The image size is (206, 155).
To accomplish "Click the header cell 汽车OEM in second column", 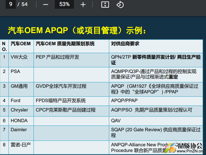I will pos(21,46).
